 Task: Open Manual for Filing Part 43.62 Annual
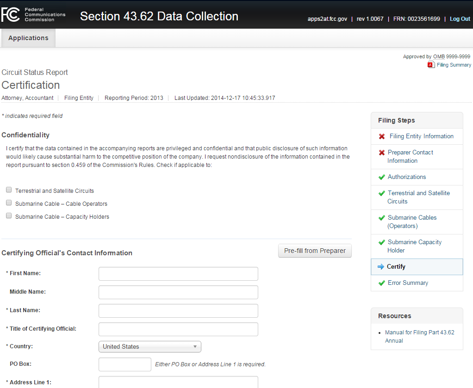point(419,336)
